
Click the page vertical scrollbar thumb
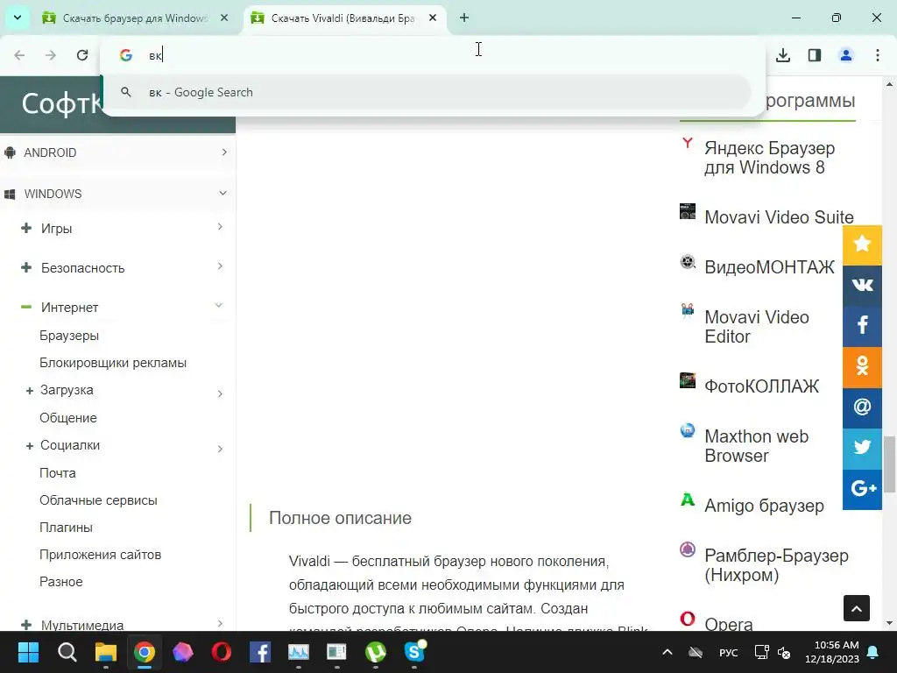(x=890, y=464)
